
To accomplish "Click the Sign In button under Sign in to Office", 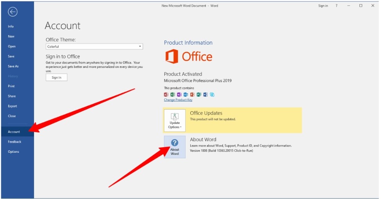I will click(56, 78).
